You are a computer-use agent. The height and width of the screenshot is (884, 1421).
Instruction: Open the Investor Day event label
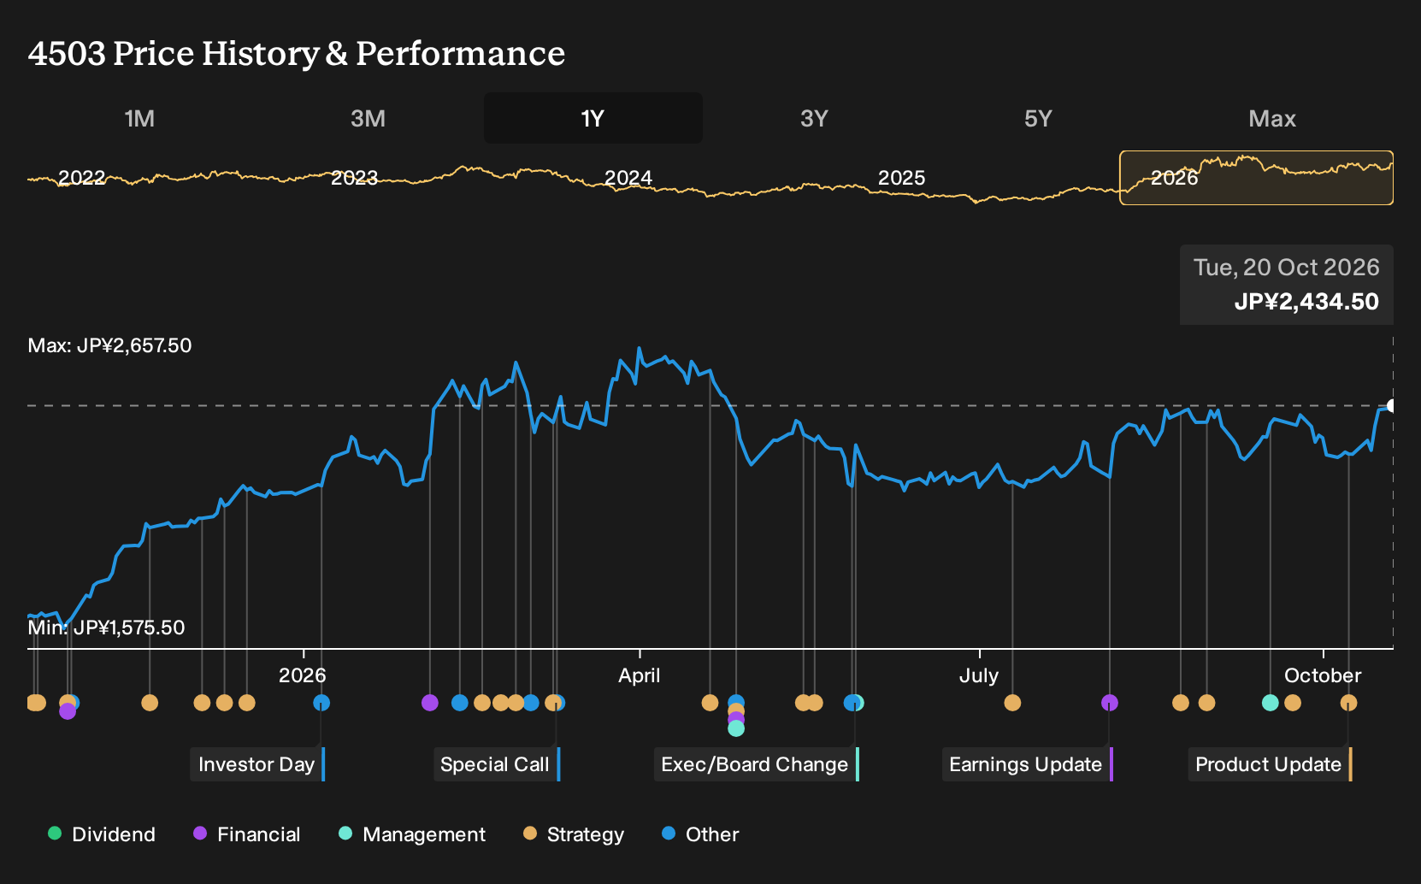coord(257,764)
